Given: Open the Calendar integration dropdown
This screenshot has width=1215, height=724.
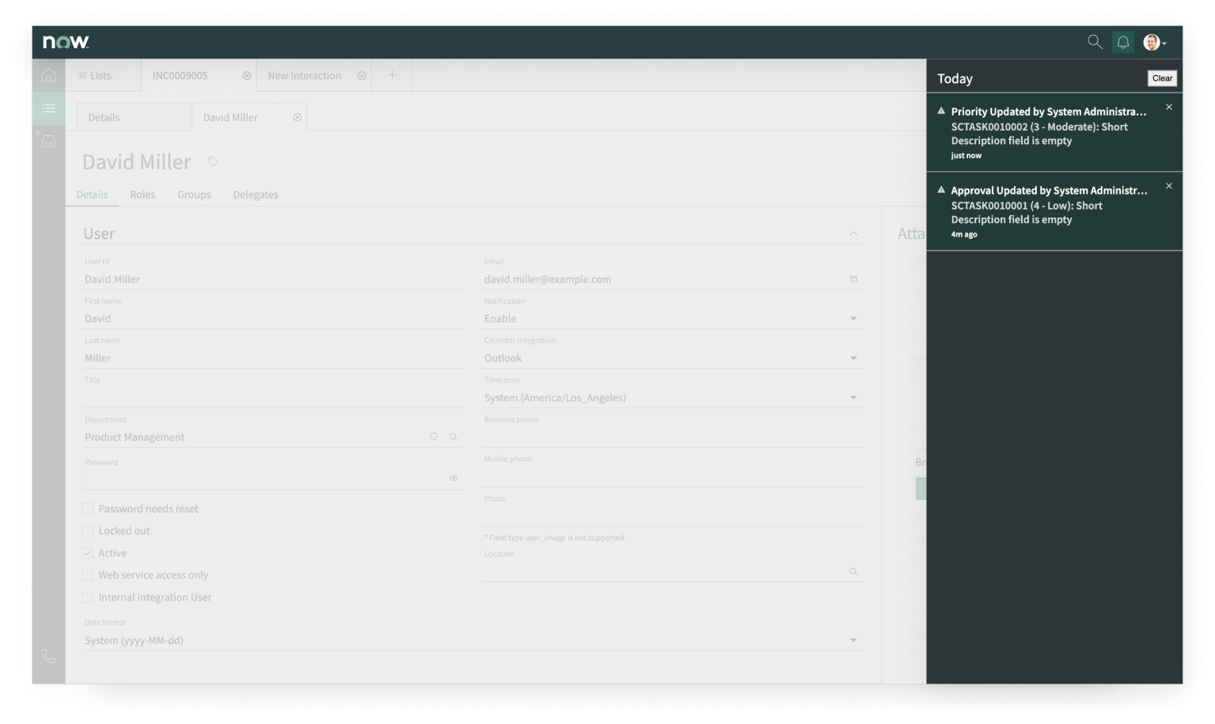Looking at the screenshot, I should point(673,358).
